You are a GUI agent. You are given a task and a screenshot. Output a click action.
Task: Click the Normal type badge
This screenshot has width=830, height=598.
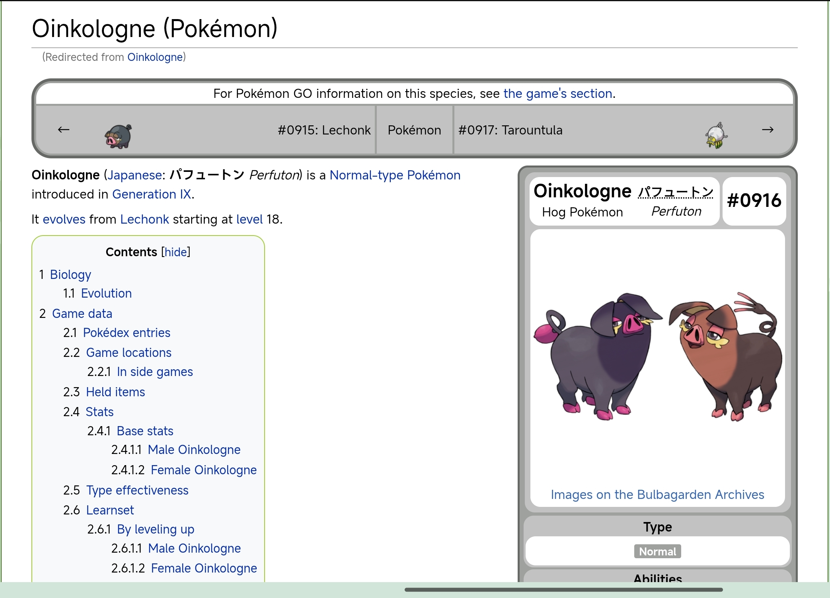click(657, 551)
